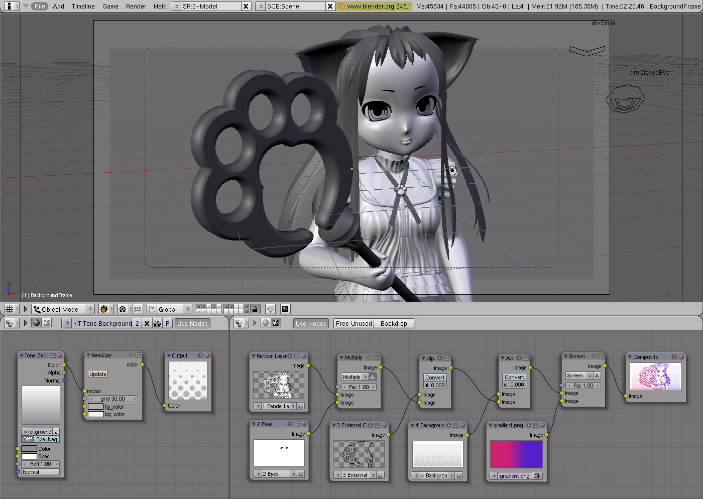703x499 pixels.
Task: Toggle the preview sphere on Output node
Action: [x=207, y=355]
